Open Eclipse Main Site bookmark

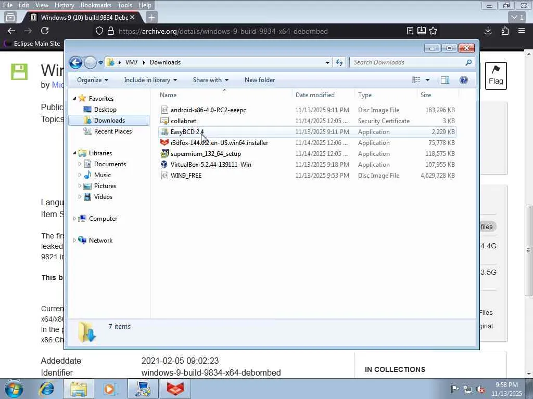point(32,44)
